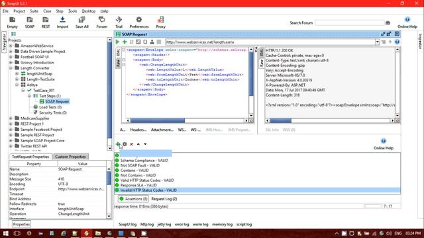Create new SOAP project
This screenshot has width=424, height=238.
(29, 22)
